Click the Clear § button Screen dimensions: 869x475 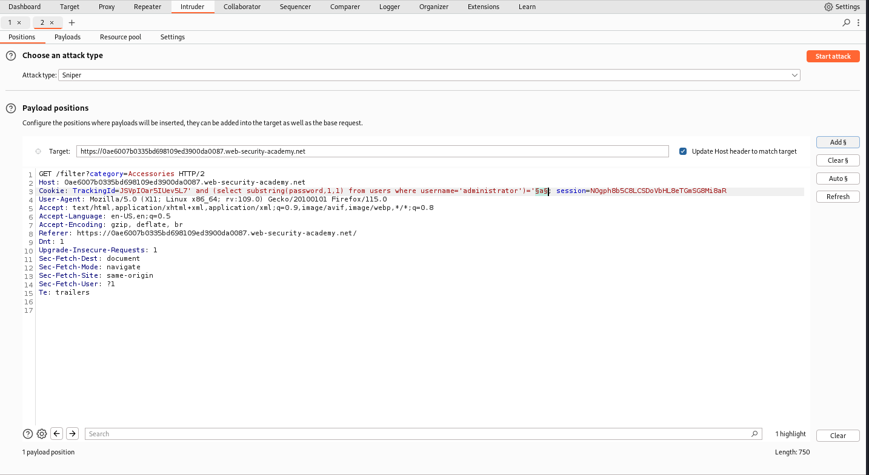click(837, 160)
